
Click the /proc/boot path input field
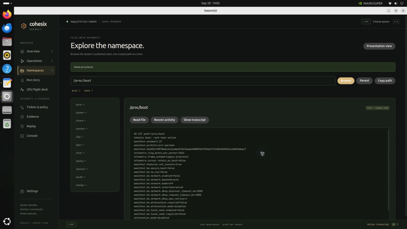pyautogui.click(x=203, y=81)
